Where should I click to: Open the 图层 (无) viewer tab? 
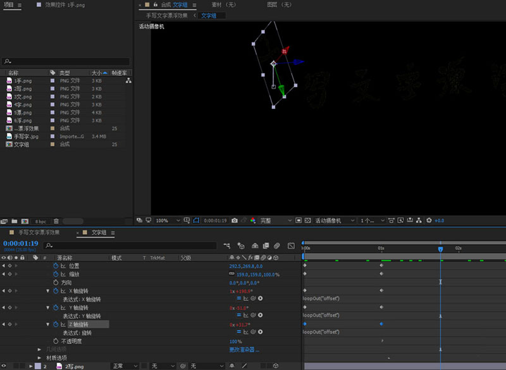tap(279, 5)
